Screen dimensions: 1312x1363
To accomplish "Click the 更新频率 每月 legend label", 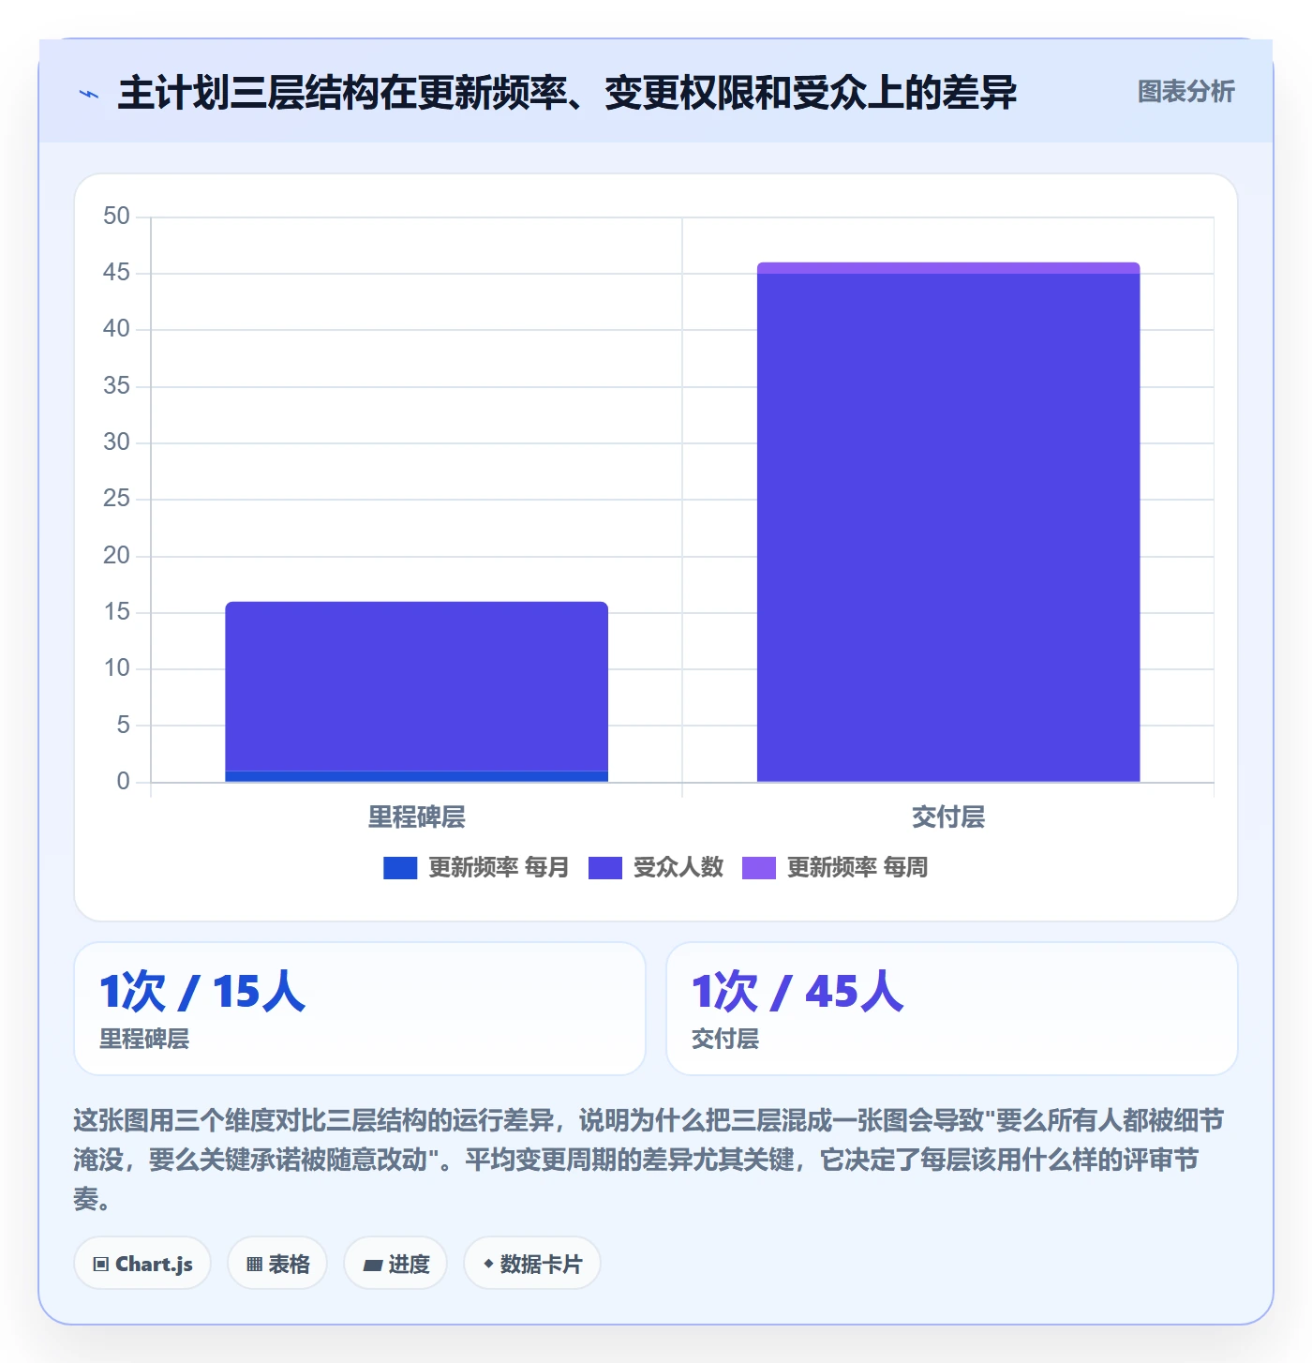I will (x=499, y=868).
